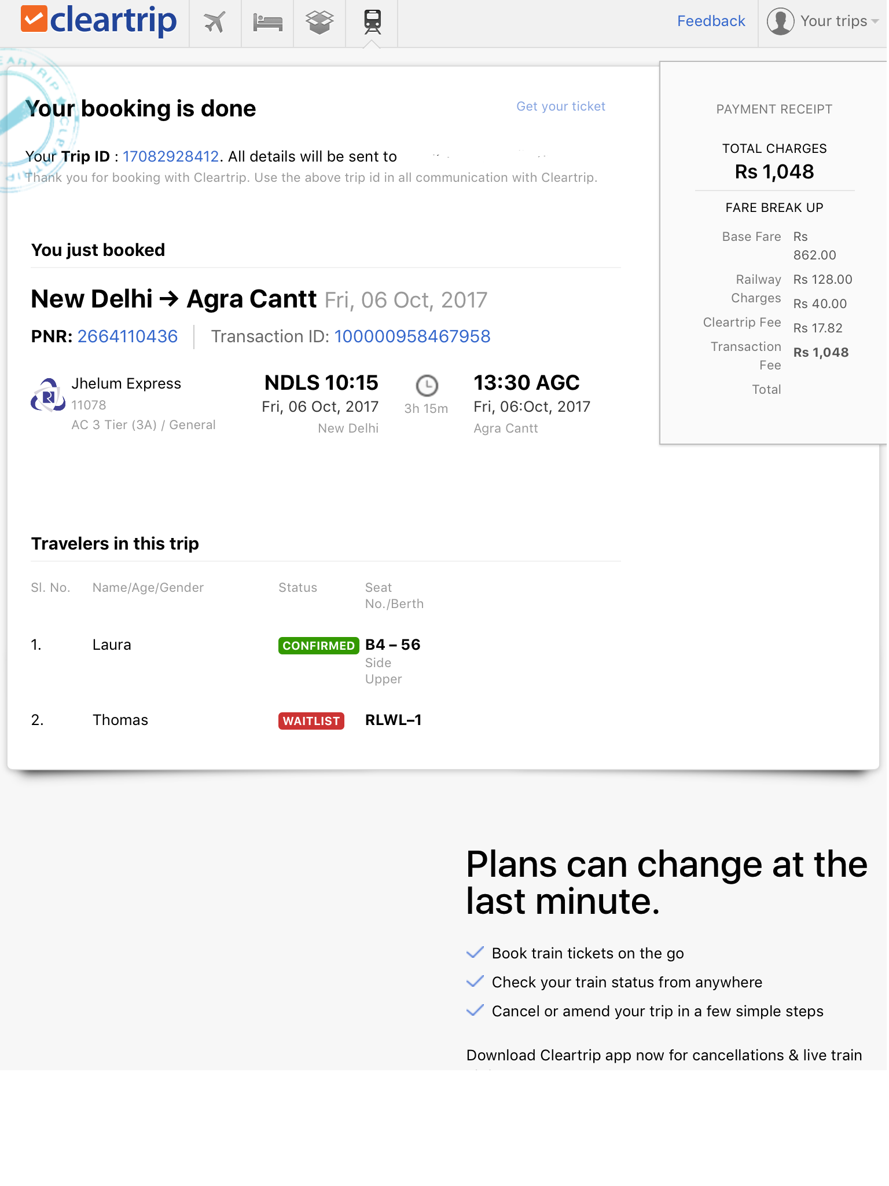The height and width of the screenshot is (1186, 889).
Task: Click the WAITLIST status badge for Thomas
Action: [x=311, y=721]
